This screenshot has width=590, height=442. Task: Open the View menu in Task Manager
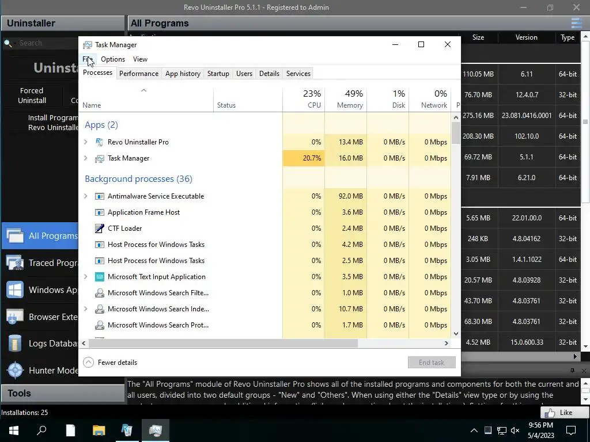pos(140,59)
